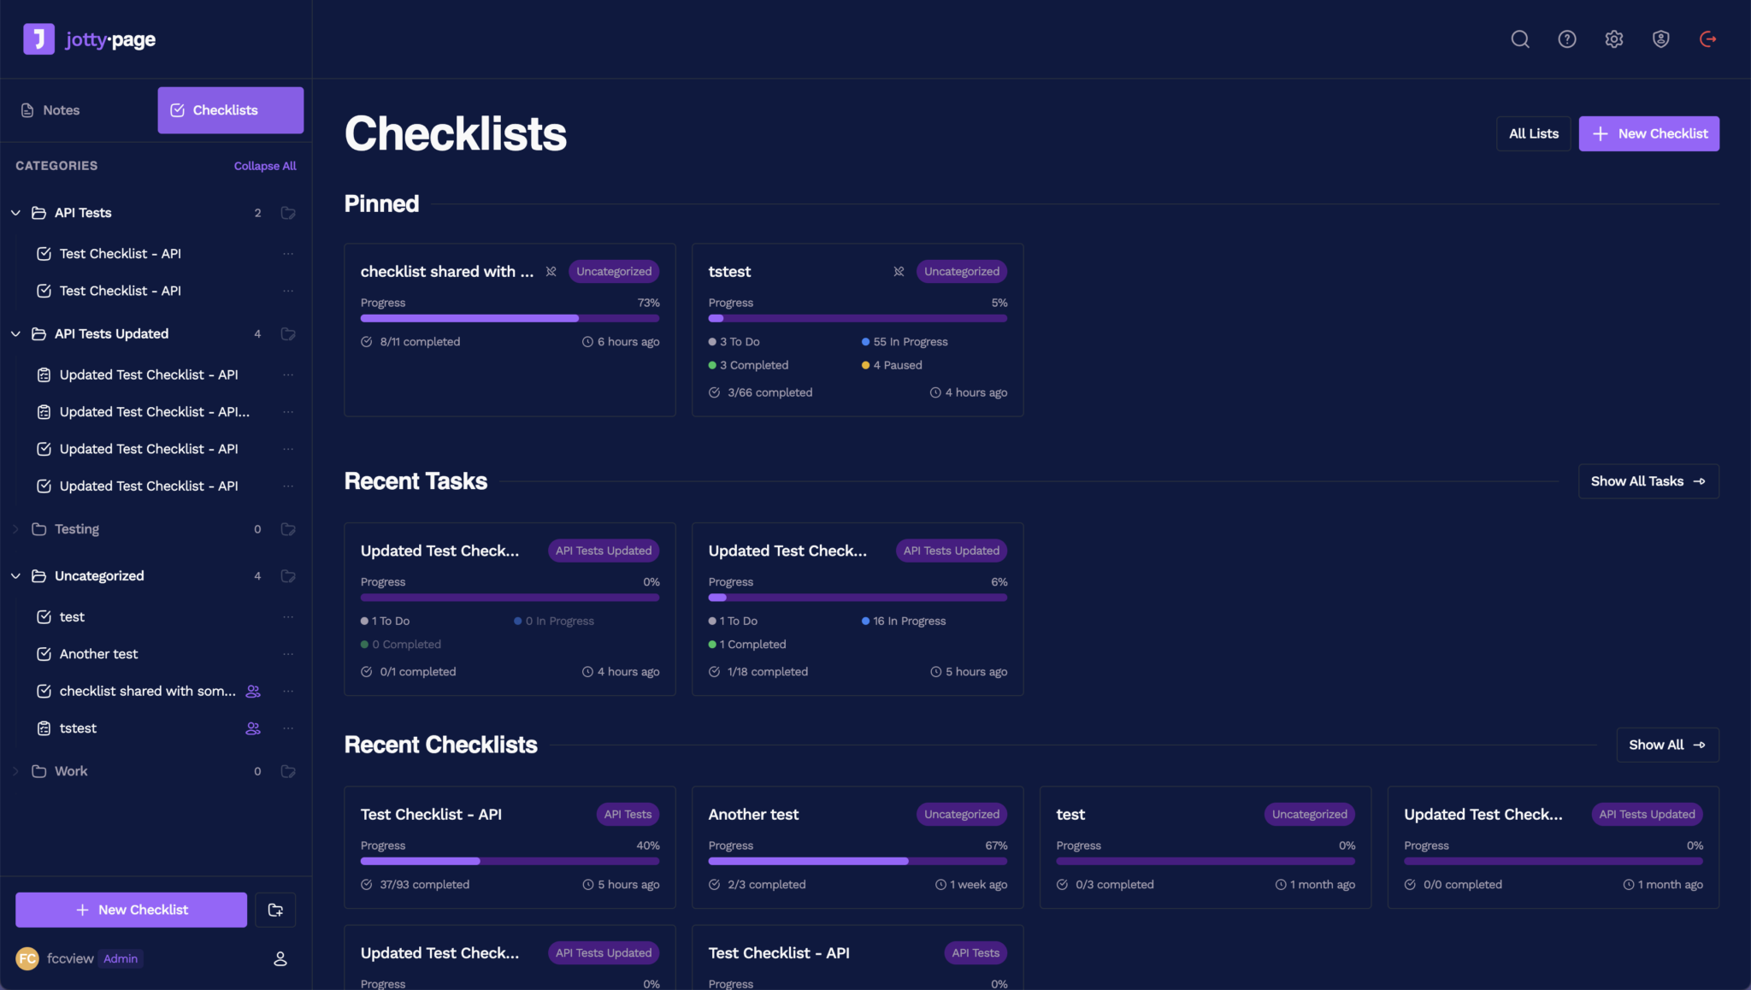Expand the Testing category
Screen dimensions: 1751x990
click(15, 529)
